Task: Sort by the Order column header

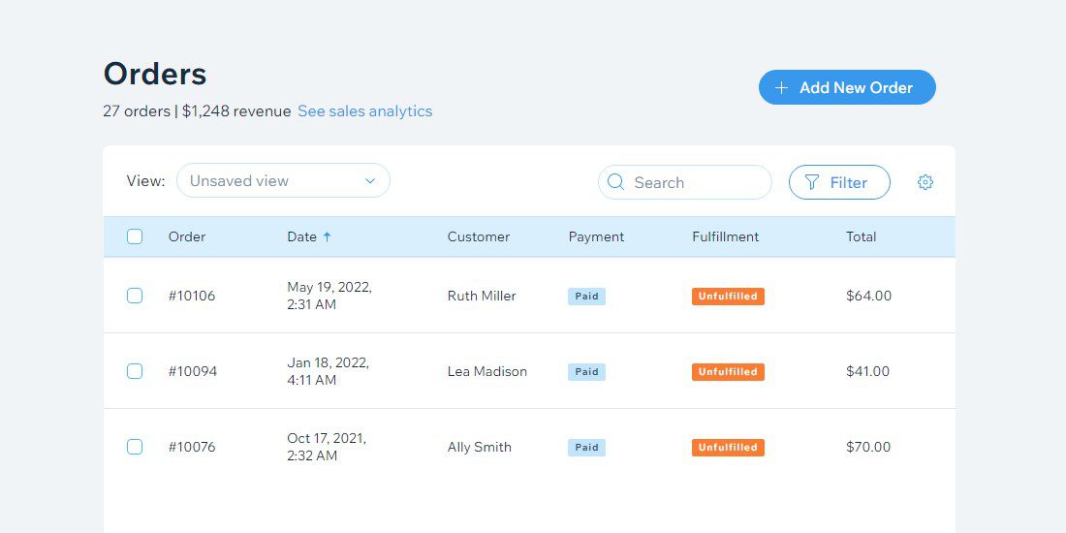Action: click(x=187, y=236)
